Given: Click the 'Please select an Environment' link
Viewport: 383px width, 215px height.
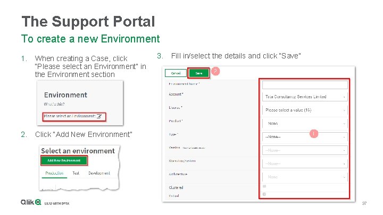Looking at the screenshot, I should [70, 116].
